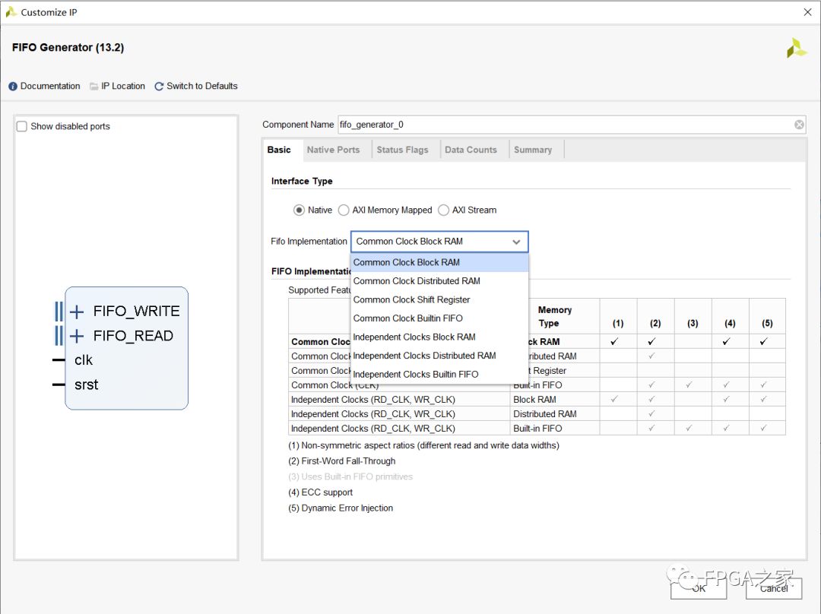Click the IP Location link
The width and height of the screenshot is (821, 614).
coord(123,86)
